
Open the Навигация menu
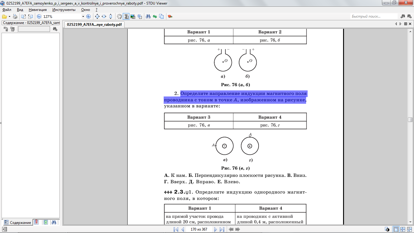[38, 10]
